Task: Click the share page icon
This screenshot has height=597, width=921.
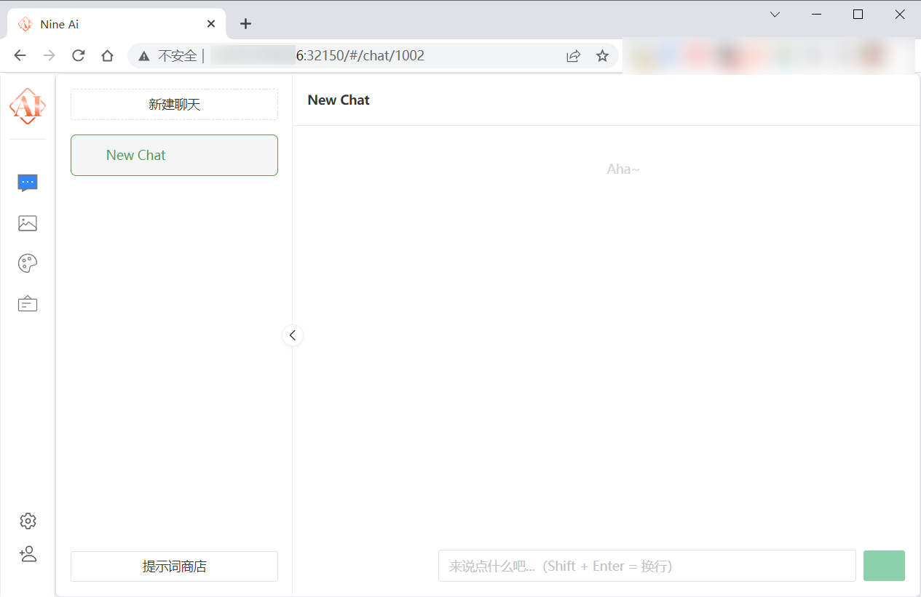Action: pyautogui.click(x=574, y=56)
